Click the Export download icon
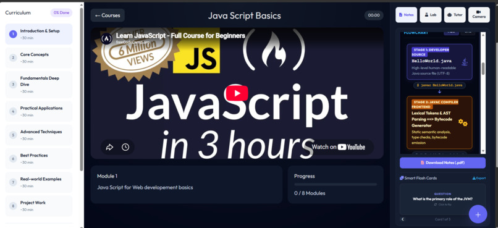 tap(474, 178)
